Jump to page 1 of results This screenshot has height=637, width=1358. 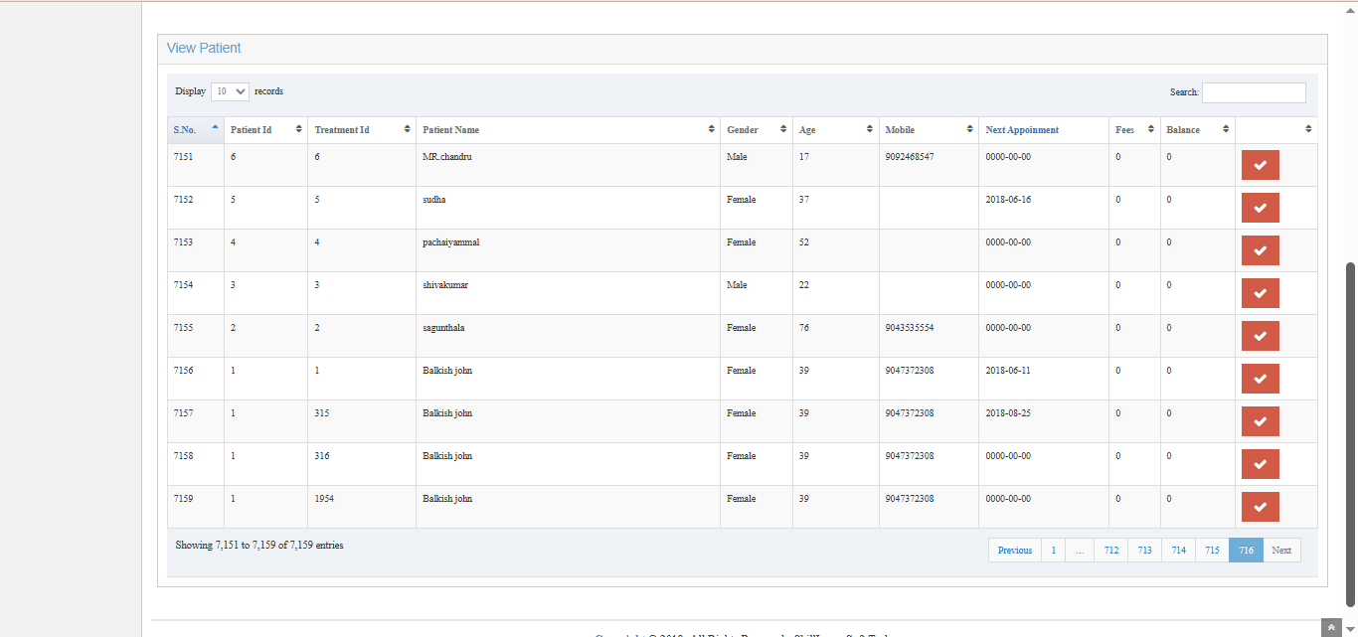pyautogui.click(x=1053, y=551)
